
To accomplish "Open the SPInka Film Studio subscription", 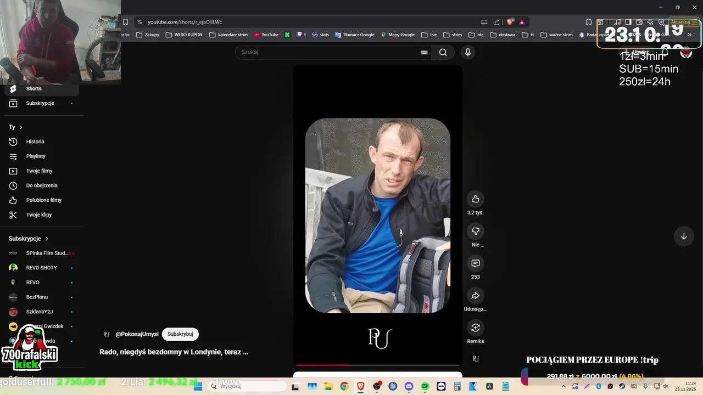I will point(42,253).
